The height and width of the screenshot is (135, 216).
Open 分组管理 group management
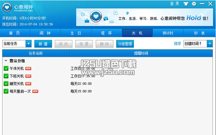tap(125, 44)
